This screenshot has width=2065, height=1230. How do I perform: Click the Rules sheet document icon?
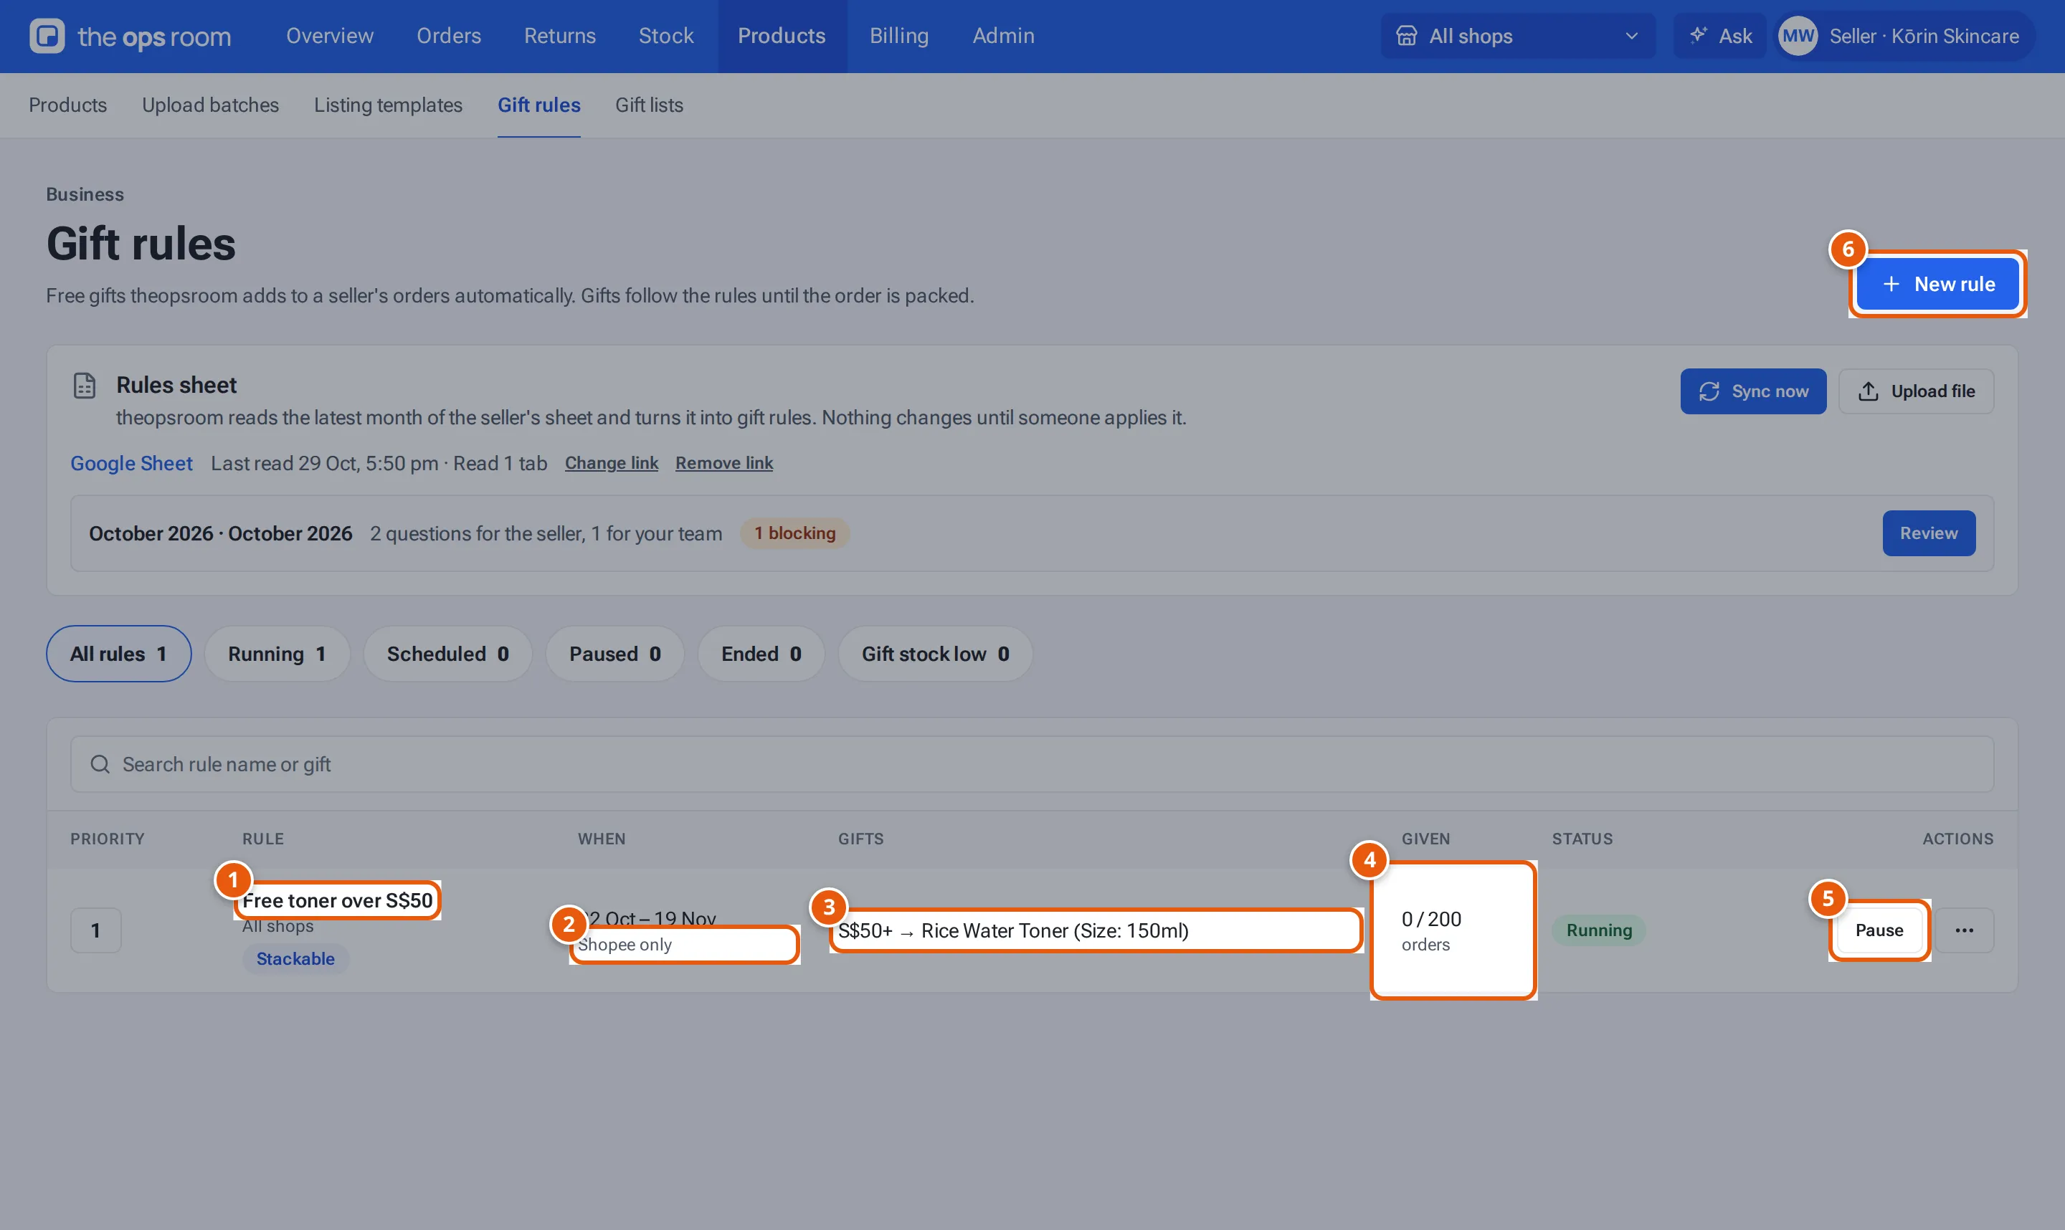85,385
